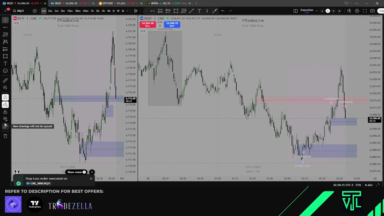Click the blue BUY 24,906.50 button
384x216 pixels.
click(x=172, y=24)
